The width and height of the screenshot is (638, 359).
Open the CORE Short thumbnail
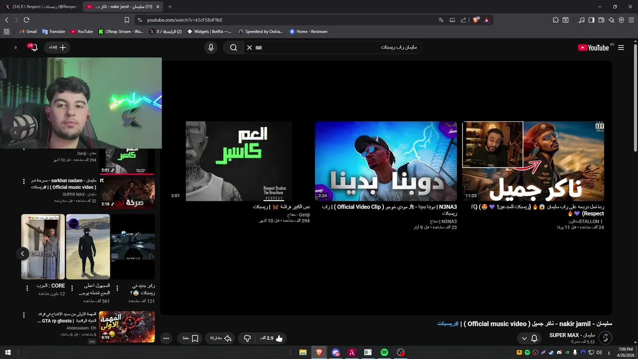(43, 247)
